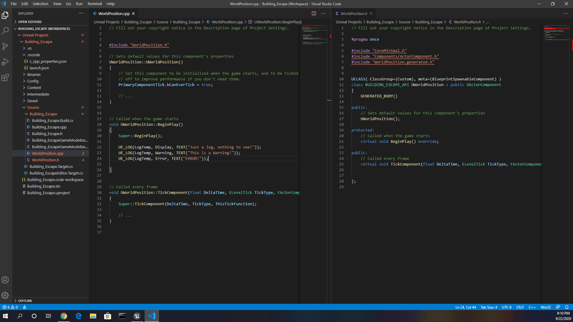Toggle the Explorer sidebar visibility
The width and height of the screenshot is (573, 322).
[6, 15]
